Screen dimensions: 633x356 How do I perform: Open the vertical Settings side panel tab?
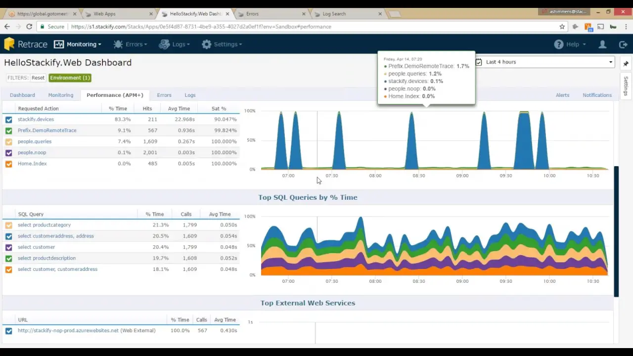point(626,86)
